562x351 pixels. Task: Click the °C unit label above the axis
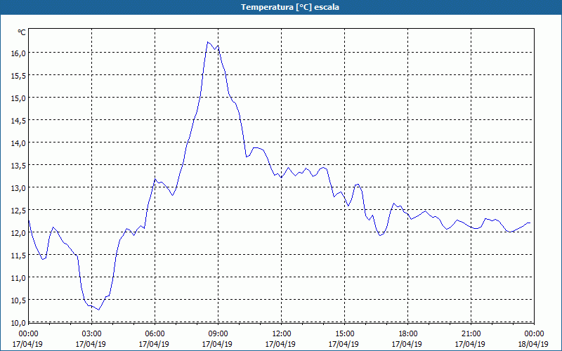click(22, 32)
